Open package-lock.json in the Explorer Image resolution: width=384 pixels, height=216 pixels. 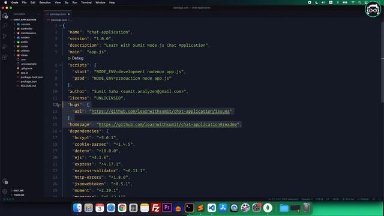[x=32, y=77]
